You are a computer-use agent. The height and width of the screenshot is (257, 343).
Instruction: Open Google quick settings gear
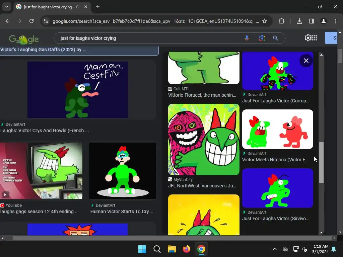click(308, 38)
